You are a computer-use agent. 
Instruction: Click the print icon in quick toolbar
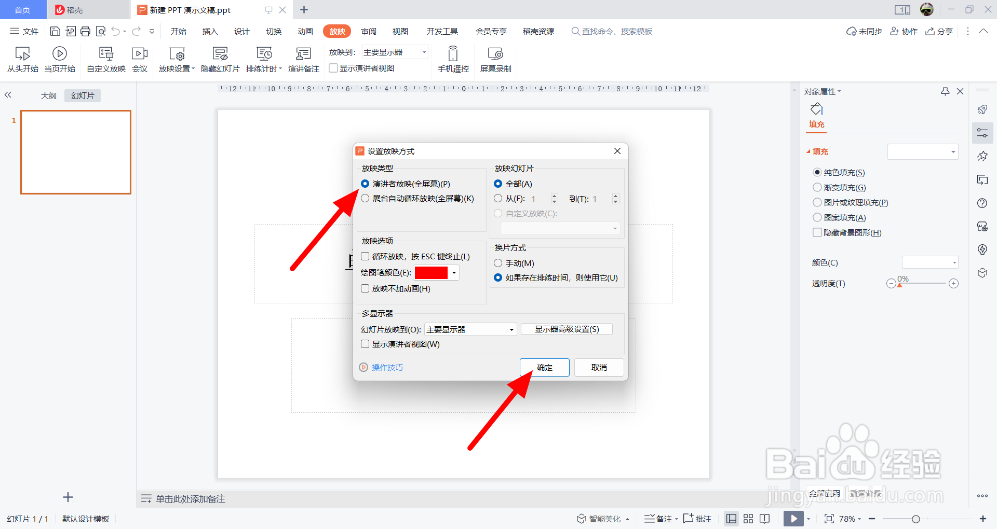(85, 31)
